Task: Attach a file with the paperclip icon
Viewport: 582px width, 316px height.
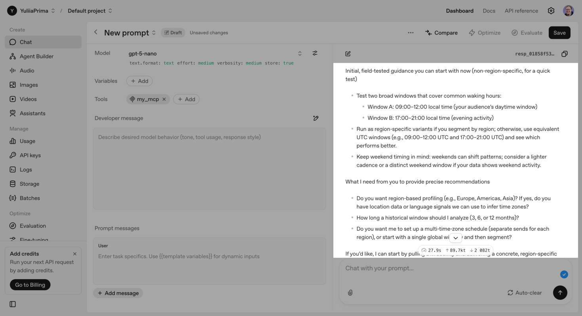Action: (x=350, y=293)
